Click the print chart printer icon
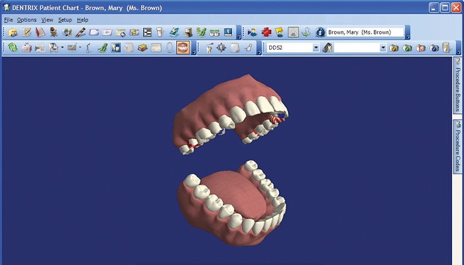 [x=27, y=48]
